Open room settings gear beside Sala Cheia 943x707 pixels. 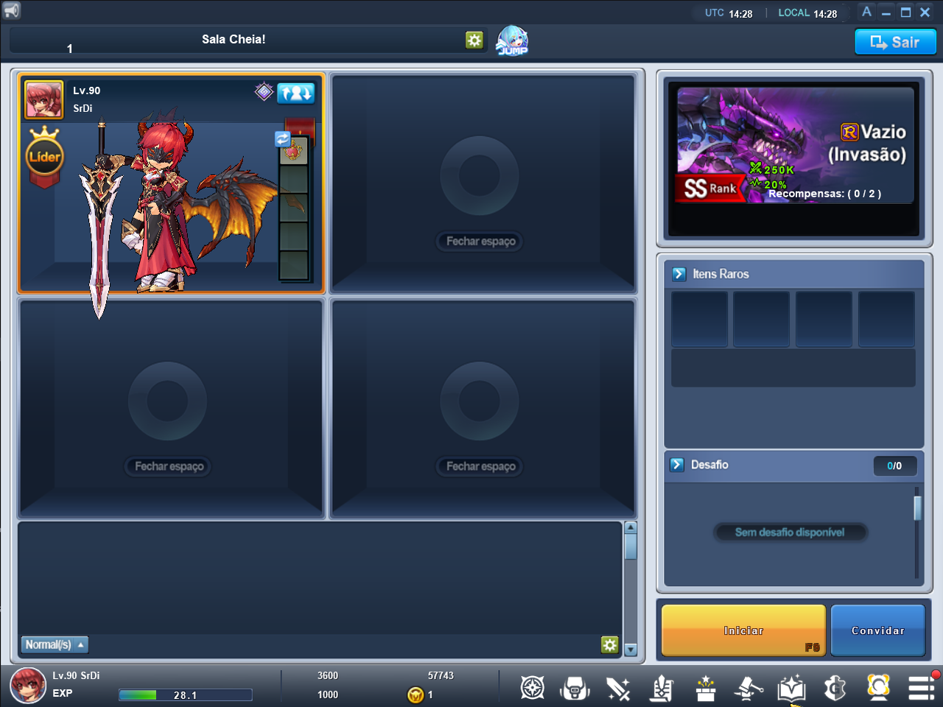(x=474, y=40)
